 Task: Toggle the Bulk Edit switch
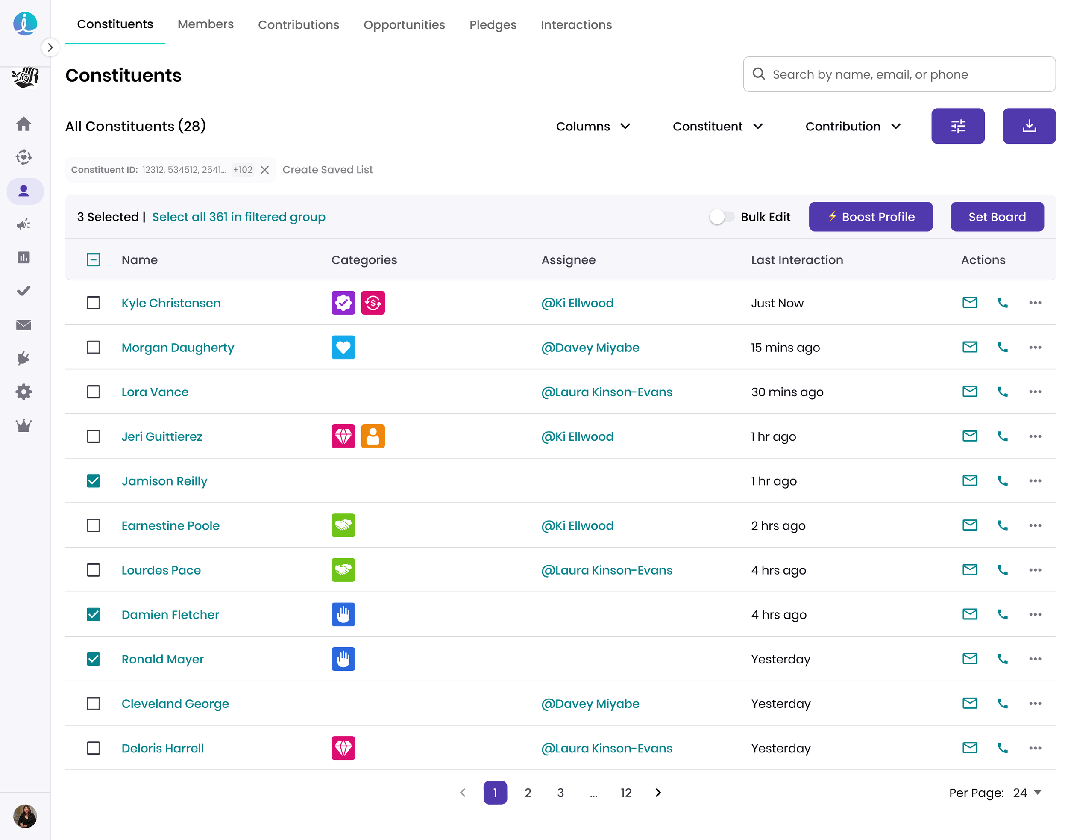721,217
